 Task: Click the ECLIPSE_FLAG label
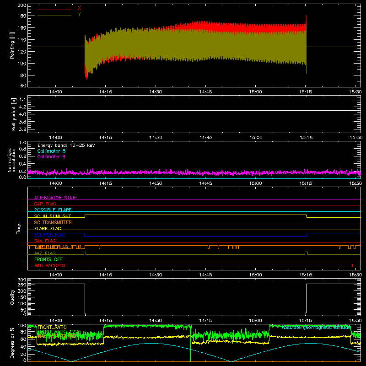click(x=50, y=235)
